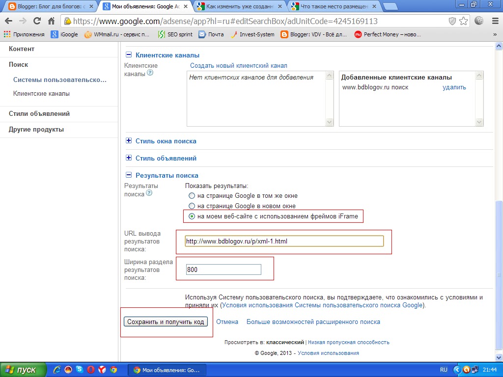
Task: Click the shield icon in address bar
Action: point(452,21)
